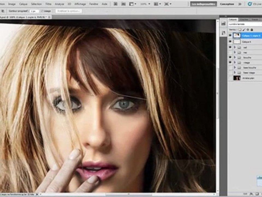262x197 pixels.
Task: Open the CS Live button
Action: [255, 4]
